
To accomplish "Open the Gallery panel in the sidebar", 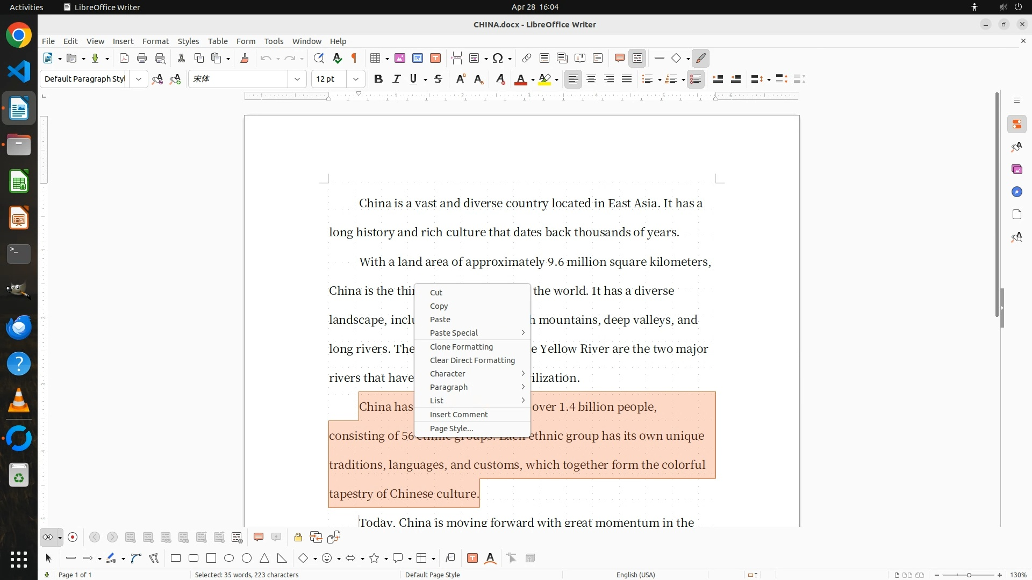I will (x=1016, y=169).
